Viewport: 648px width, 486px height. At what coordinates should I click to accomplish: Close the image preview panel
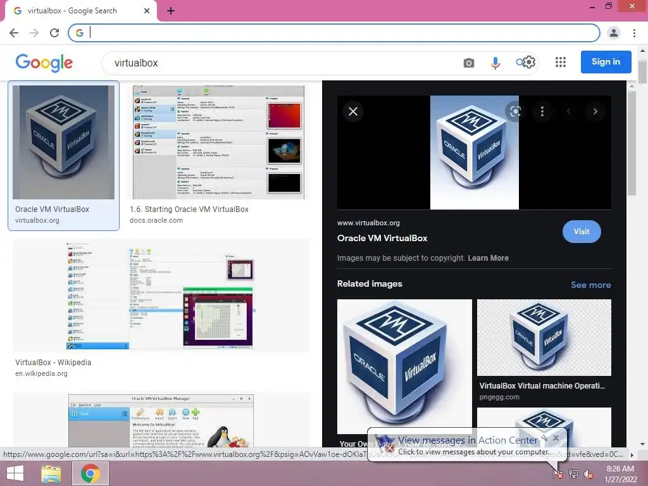tap(353, 111)
